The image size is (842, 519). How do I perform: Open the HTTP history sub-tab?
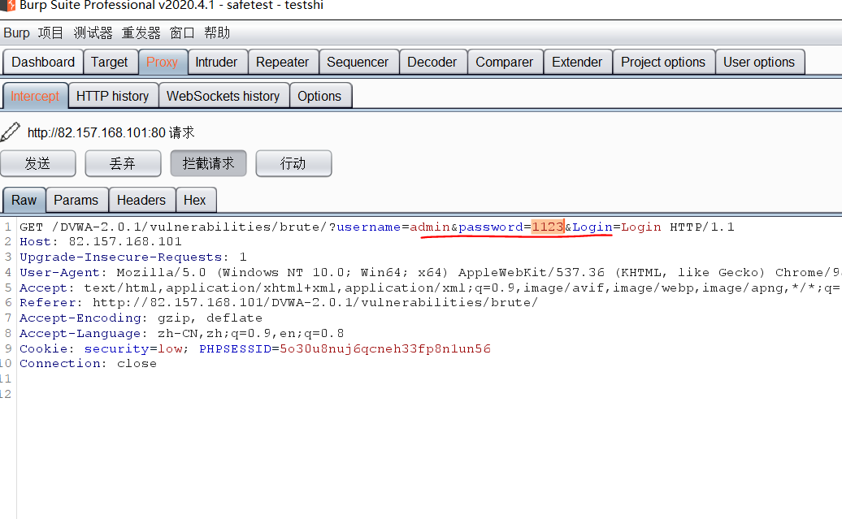pos(113,96)
